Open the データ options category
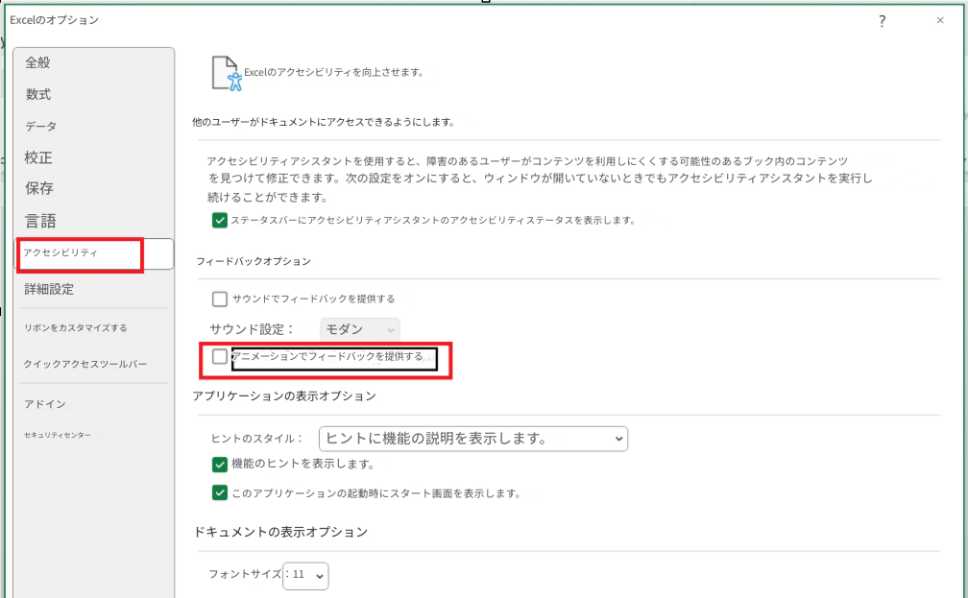The width and height of the screenshot is (968, 598). click(x=40, y=127)
